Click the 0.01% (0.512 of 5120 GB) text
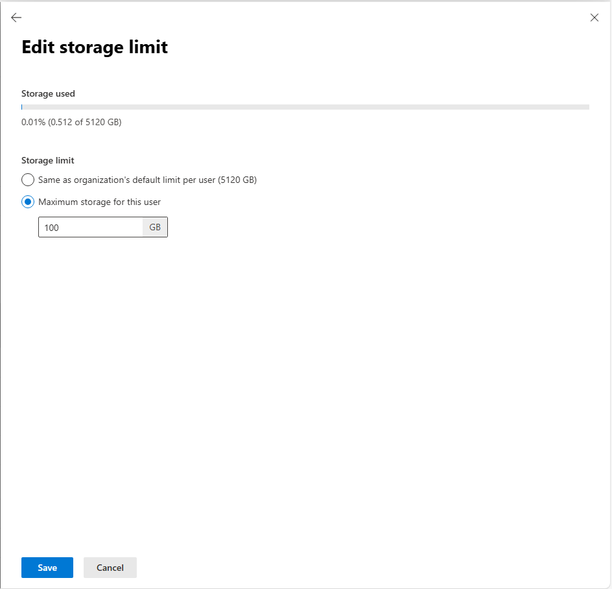 (71, 122)
